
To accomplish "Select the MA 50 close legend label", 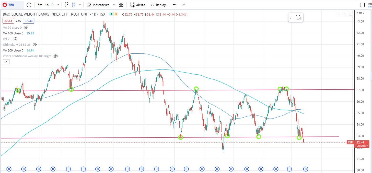I will point(12,27).
